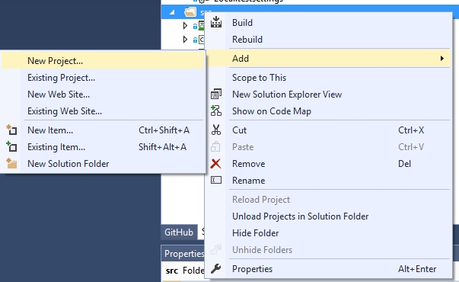Click the New Solution Explorer View icon
The height and width of the screenshot is (282, 459).
[x=216, y=94]
